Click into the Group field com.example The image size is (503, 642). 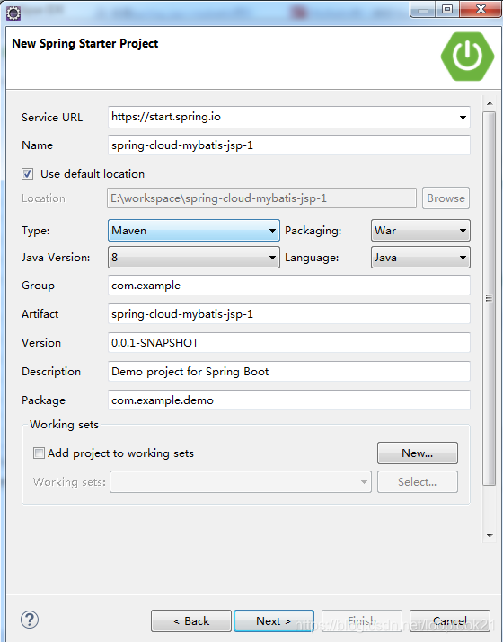click(288, 286)
